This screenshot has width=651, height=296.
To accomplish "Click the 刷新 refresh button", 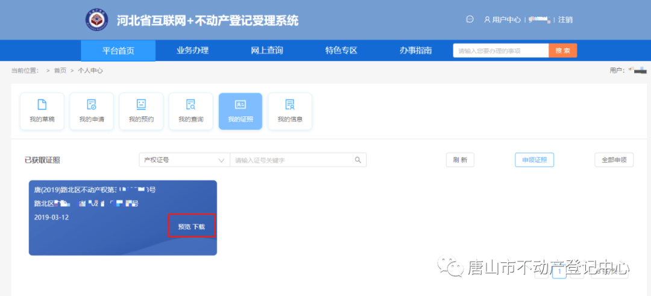I will (460, 160).
